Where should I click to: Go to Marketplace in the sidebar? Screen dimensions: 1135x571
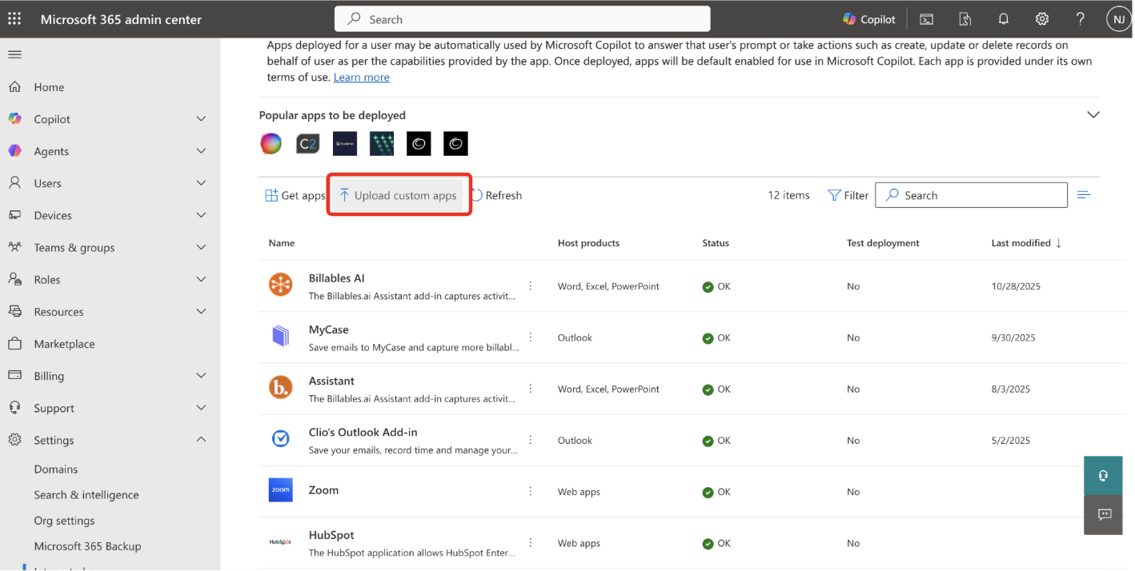coord(64,344)
